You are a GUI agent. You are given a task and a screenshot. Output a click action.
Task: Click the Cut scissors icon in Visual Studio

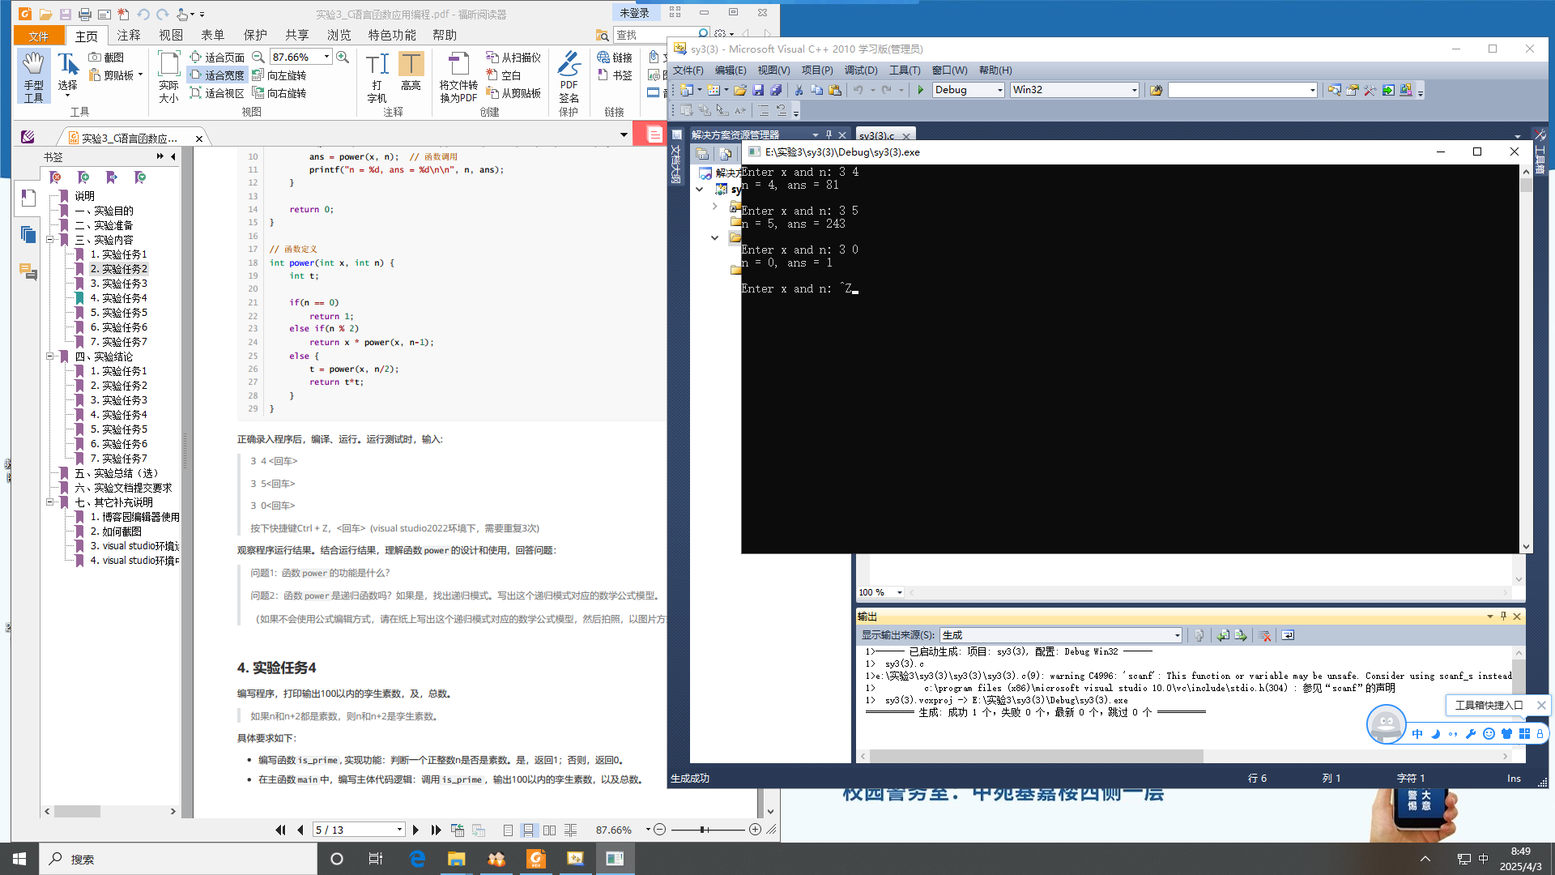799,90
